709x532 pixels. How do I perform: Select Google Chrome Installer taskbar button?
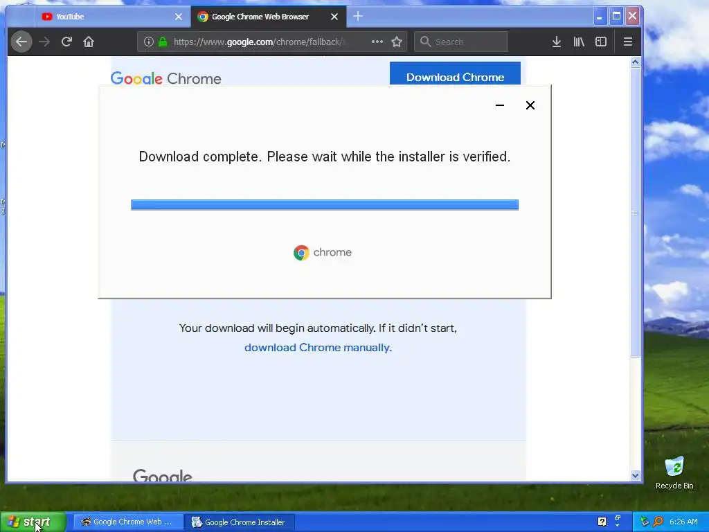click(x=240, y=522)
